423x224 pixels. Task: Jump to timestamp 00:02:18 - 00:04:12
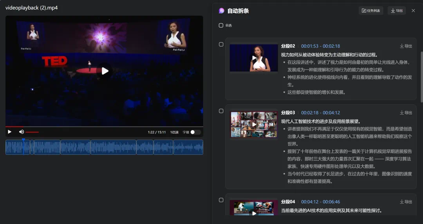[x=320, y=113]
